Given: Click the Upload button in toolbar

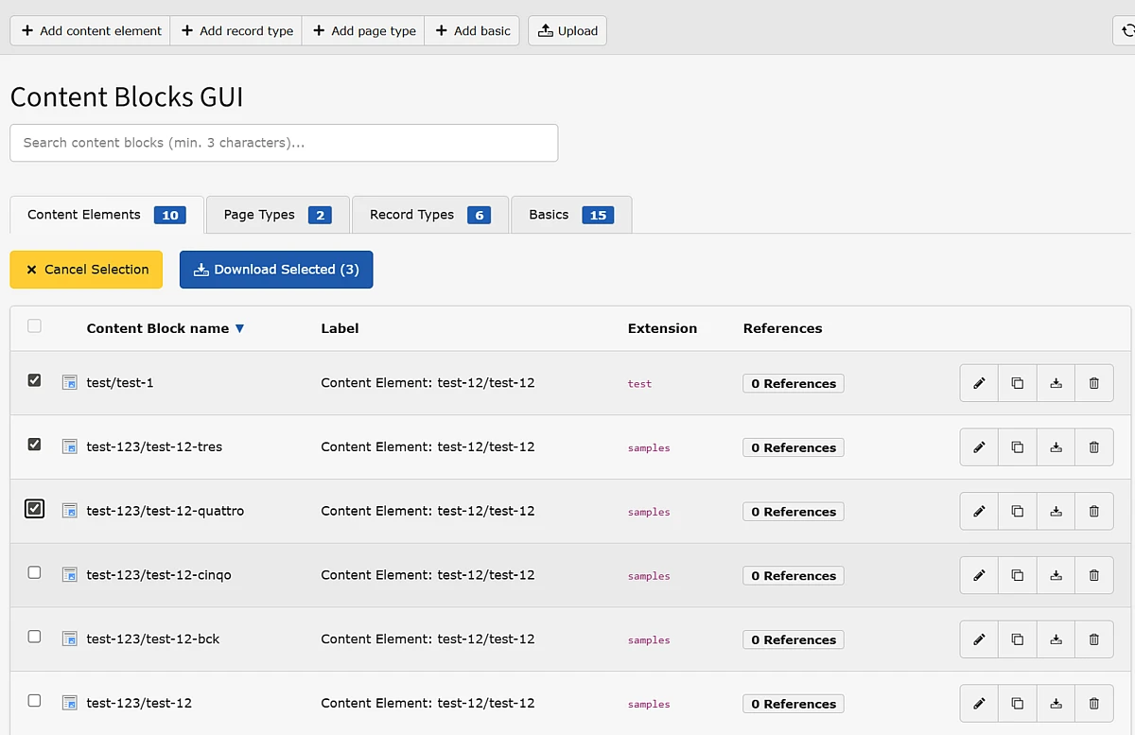Looking at the screenshot, I should tap(567, 31).
